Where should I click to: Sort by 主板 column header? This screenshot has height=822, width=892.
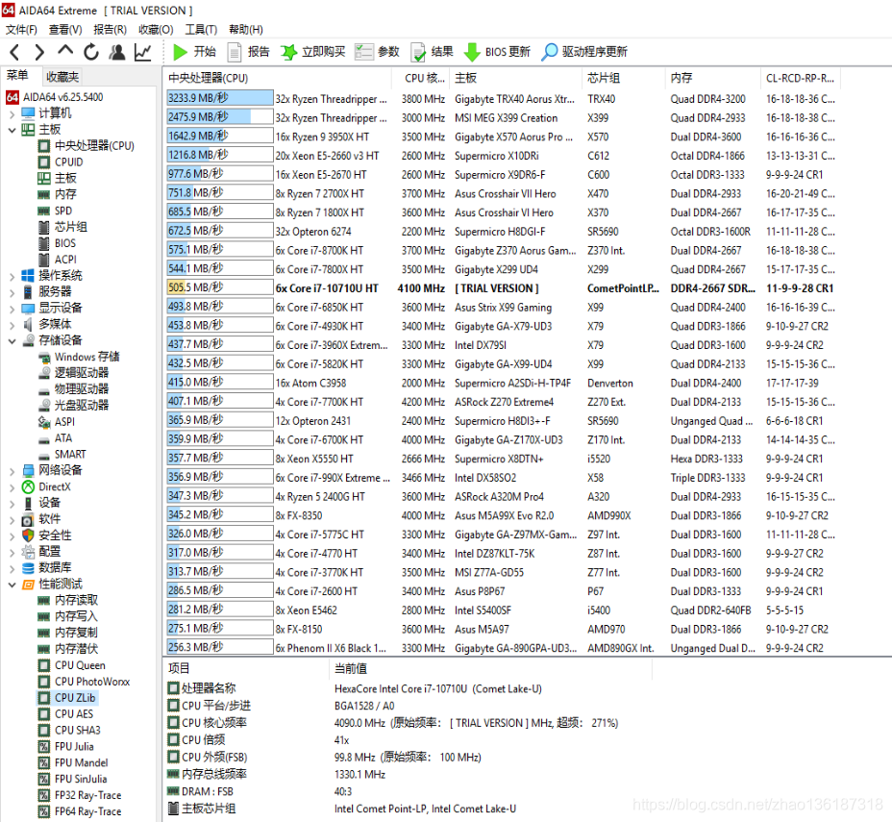click(515, 79)
